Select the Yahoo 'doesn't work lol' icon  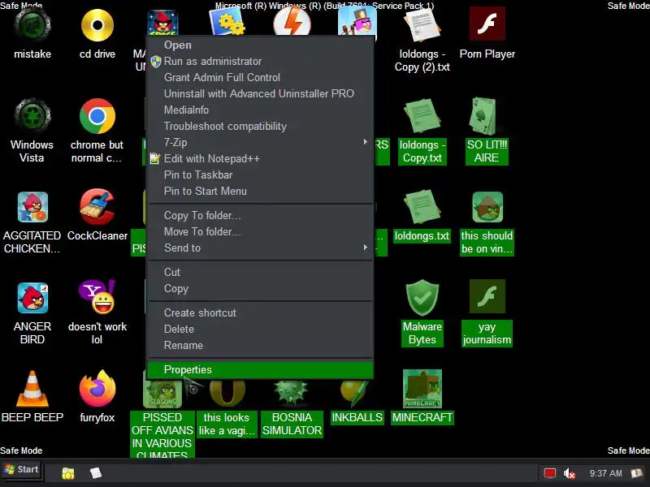[97, 296]
